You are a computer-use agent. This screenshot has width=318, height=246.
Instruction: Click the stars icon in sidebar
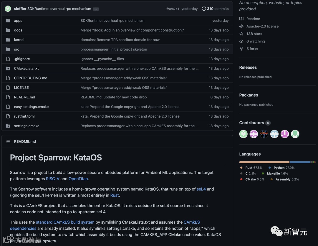(x=241, y=34)
